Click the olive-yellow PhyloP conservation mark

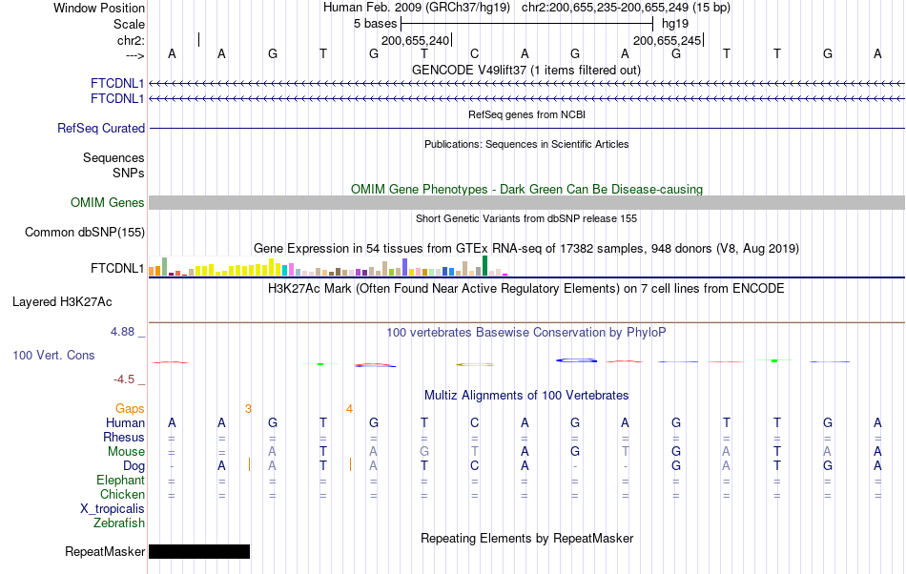475,364
